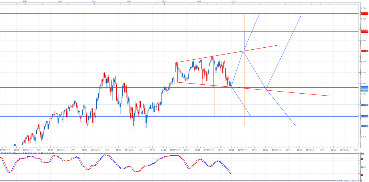Select the dark blue vertical segment above 5 750,10
The height and width of the screenshot is (182, 369).
coord(244,41)
